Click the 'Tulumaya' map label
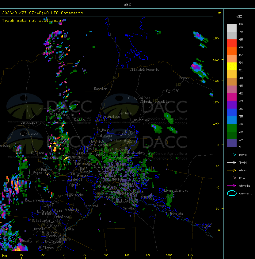The width and height of the screenshot is (255, 259). pyautogui.click(x=105, y=136)
